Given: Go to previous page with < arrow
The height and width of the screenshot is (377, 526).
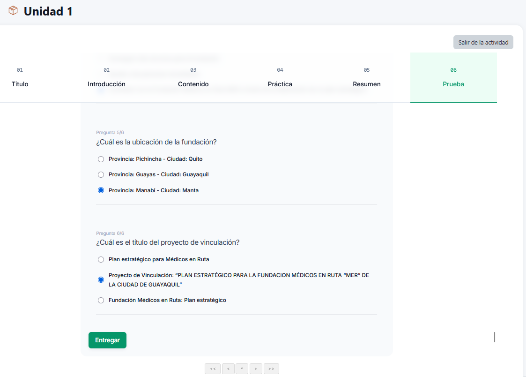Looking at the screenshot, I should pyautogui.click(x=228, y=369).
